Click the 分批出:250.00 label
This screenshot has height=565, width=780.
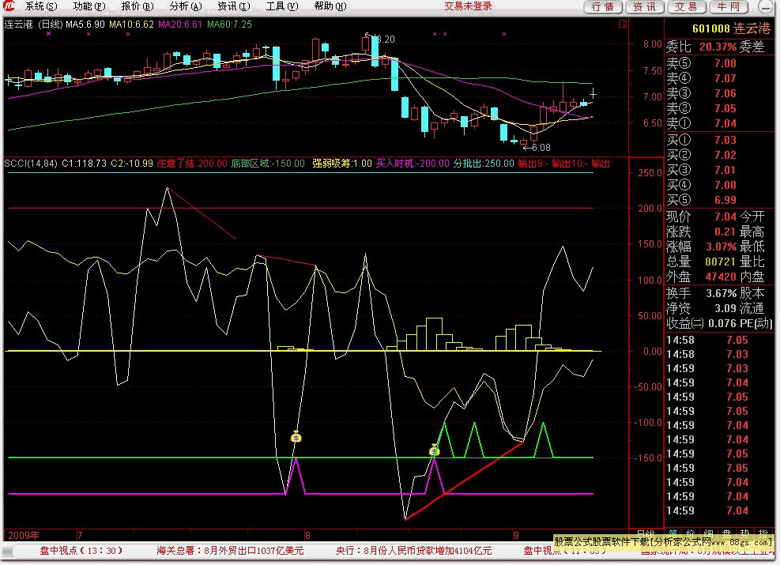click(484, 163)
